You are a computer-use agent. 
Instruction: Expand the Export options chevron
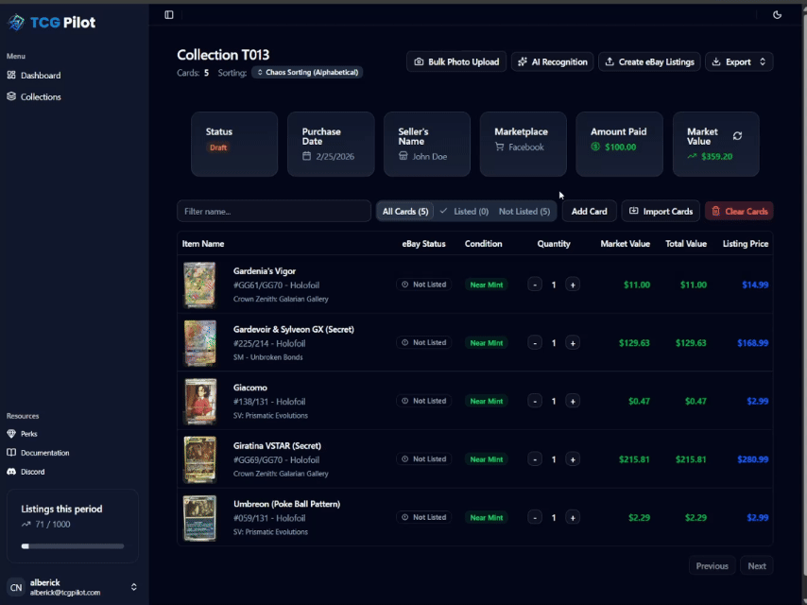(x=764, y=60)
